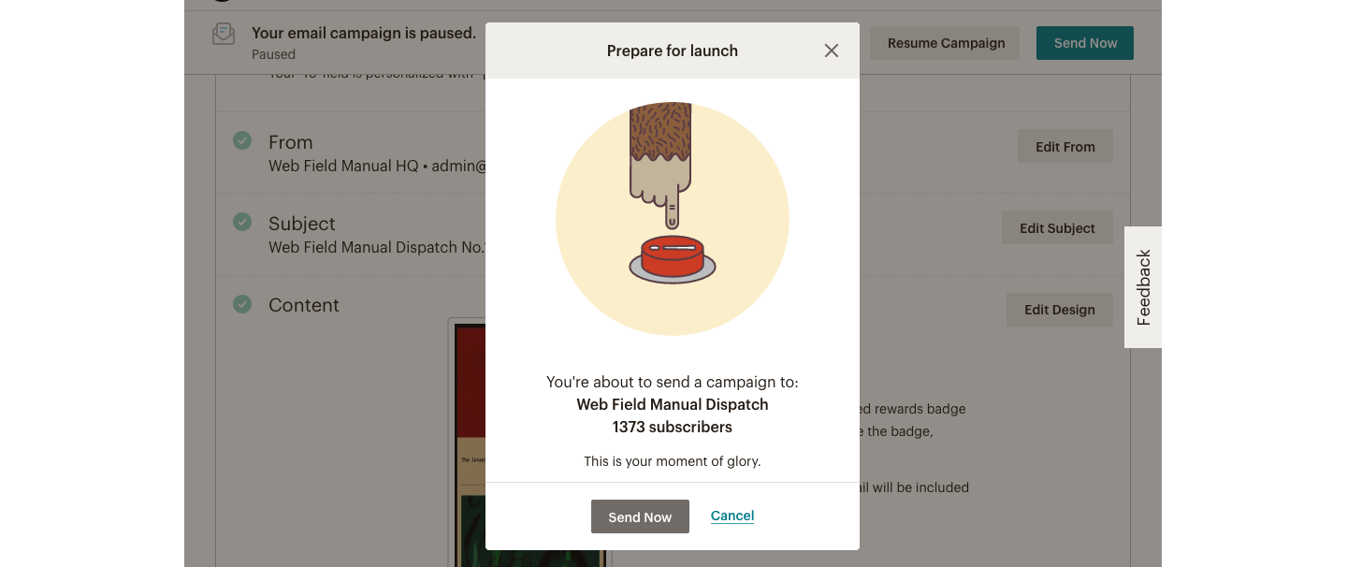Open Edit Design for content
The height and width of the screenshot is (567, 1347).
[x=1059, y=310]
